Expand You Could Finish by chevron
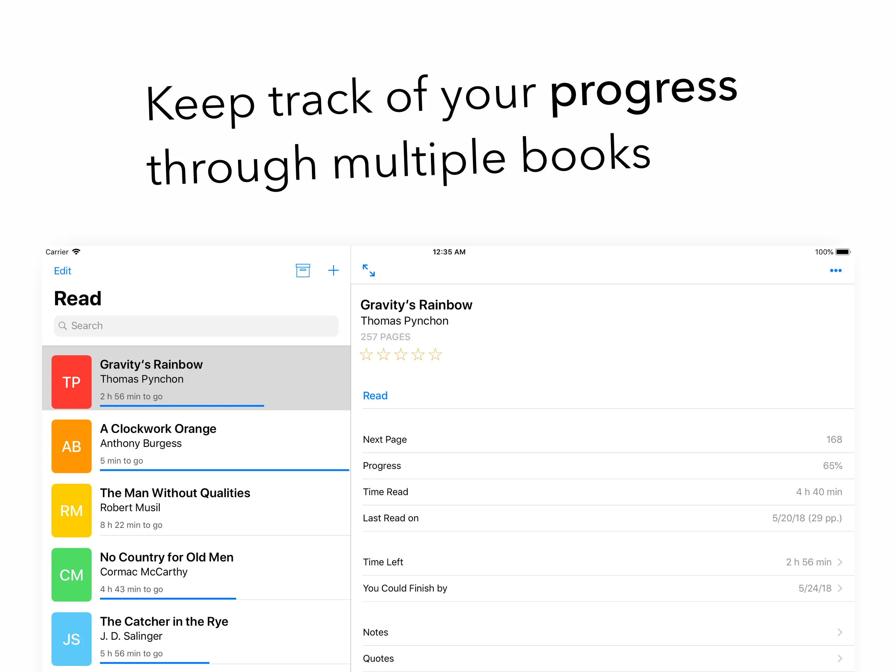Image resolution: width=896 pixels, height=672 pixels. pyautogui.click(x=840, y=588)
